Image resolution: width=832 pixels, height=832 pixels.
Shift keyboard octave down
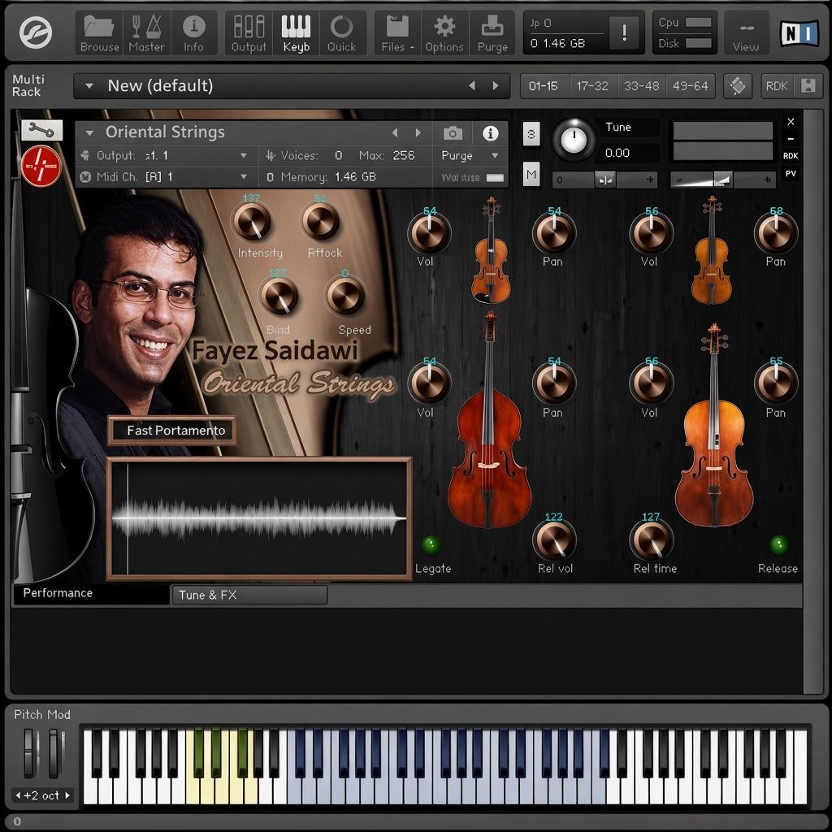point(18,795)
